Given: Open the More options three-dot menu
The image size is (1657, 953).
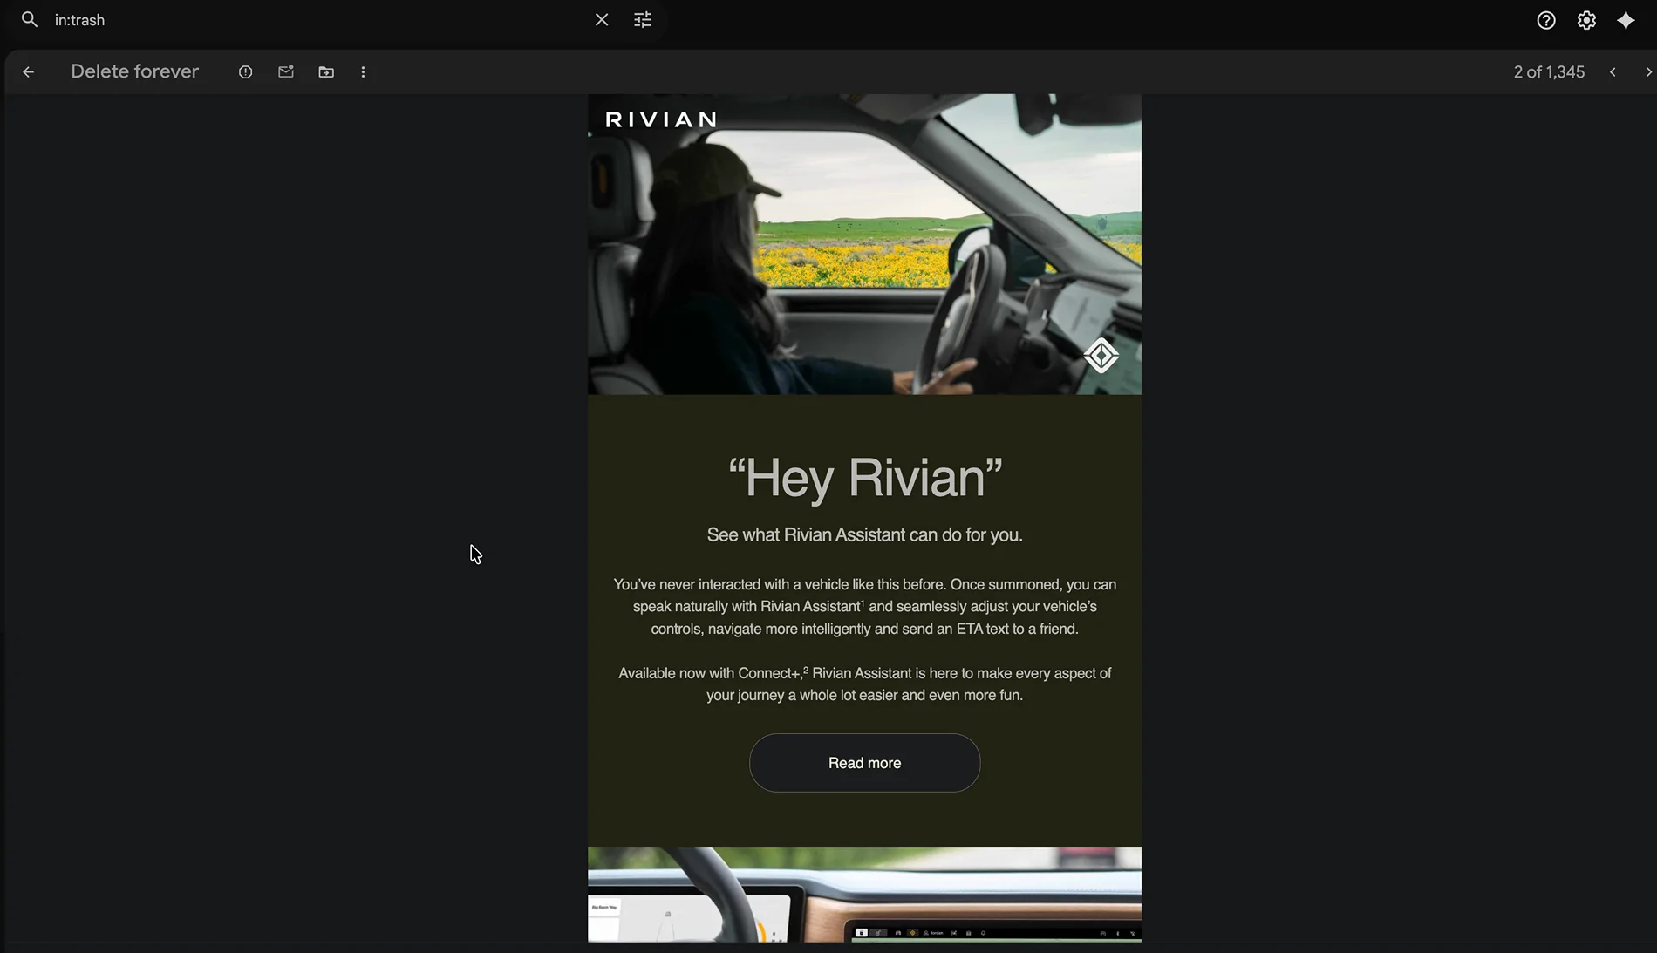Looking at the screenshot, I should click(x=364, y=72).
